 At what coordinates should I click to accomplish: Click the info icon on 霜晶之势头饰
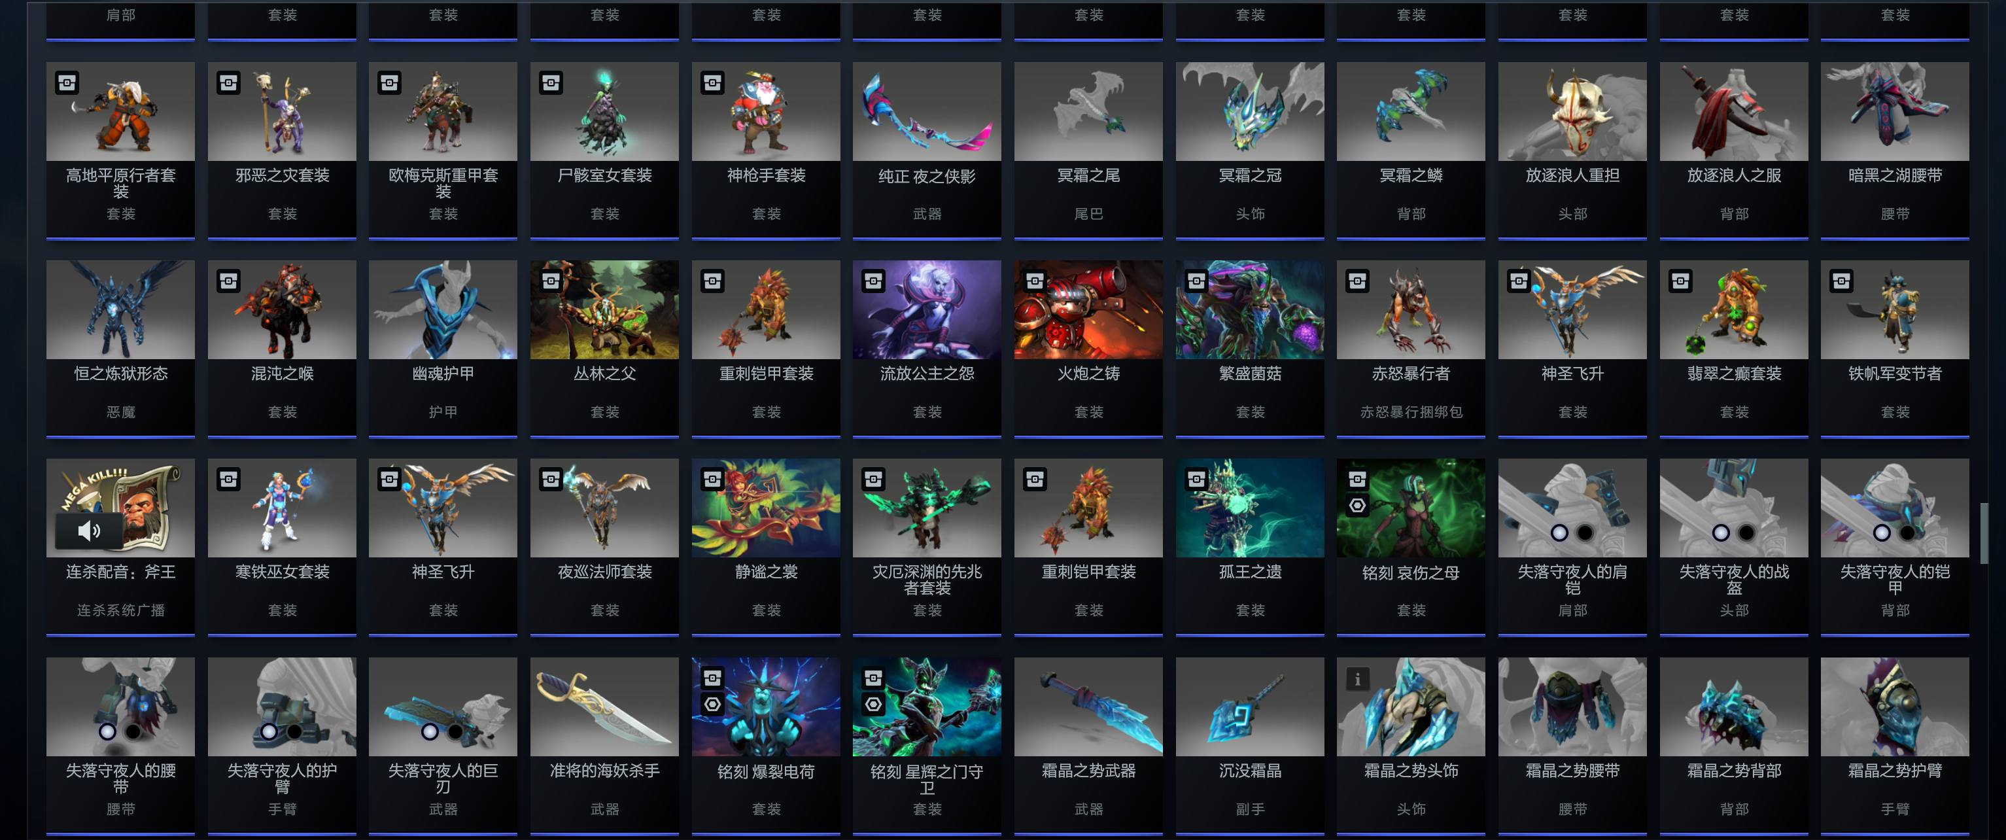coord(1357,678)
